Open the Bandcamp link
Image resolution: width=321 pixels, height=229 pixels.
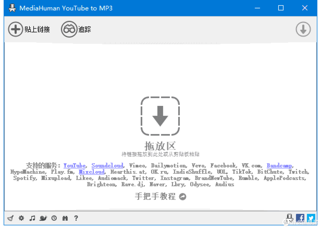pos(279,166)
